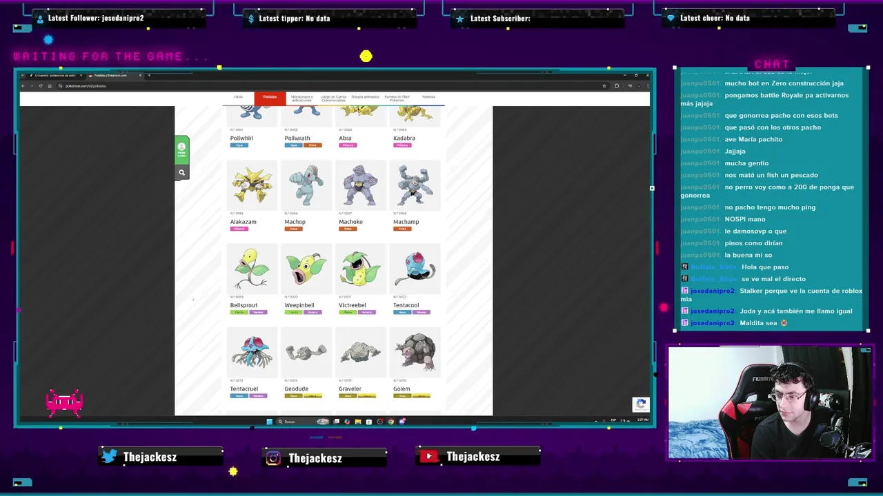Click Weepinbell's purple Veneno type tag
Image resolution: width=883 pixels, height=496 pixels.
click(x=312, y=312)
